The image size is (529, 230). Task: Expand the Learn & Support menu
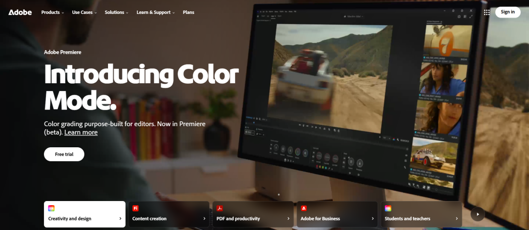point(155,12)
